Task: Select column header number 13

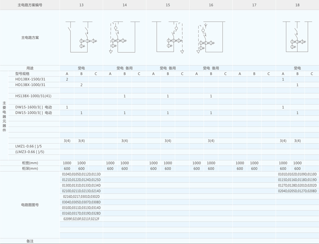Action: 81,5
